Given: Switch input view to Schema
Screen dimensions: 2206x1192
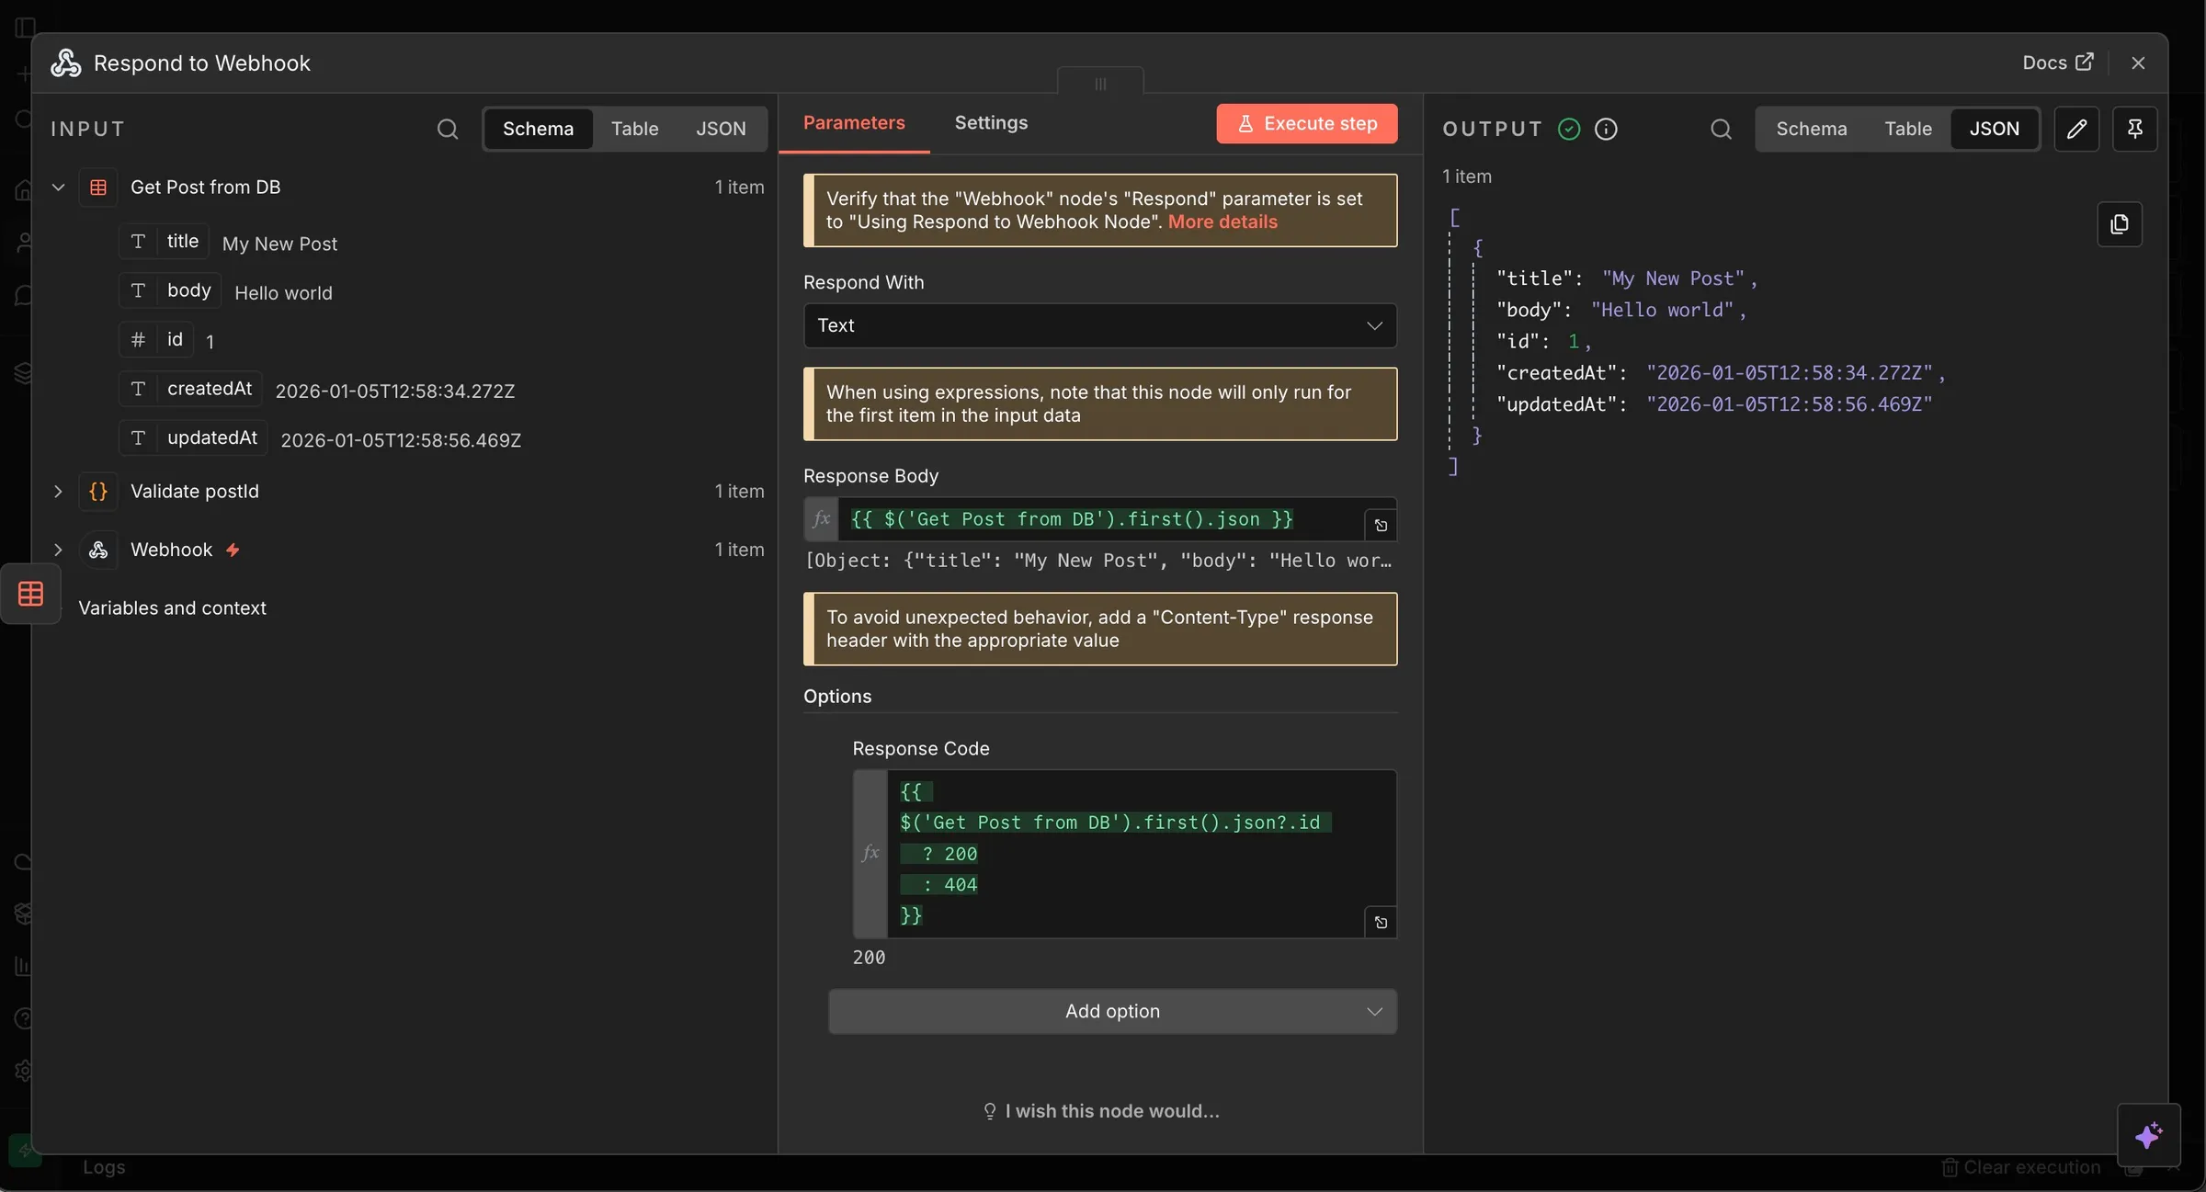Looking at the screenshot, I should tap(538, 129).
